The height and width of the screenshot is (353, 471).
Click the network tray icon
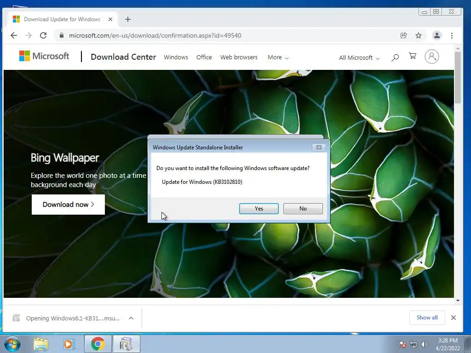pos(414,344)
